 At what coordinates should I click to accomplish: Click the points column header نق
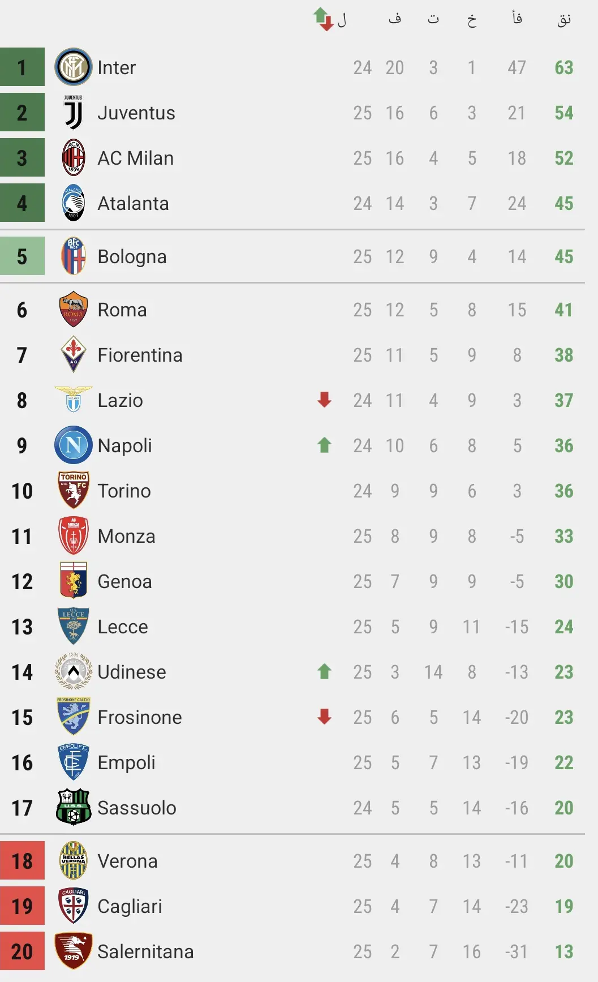[x=564, y=20]
